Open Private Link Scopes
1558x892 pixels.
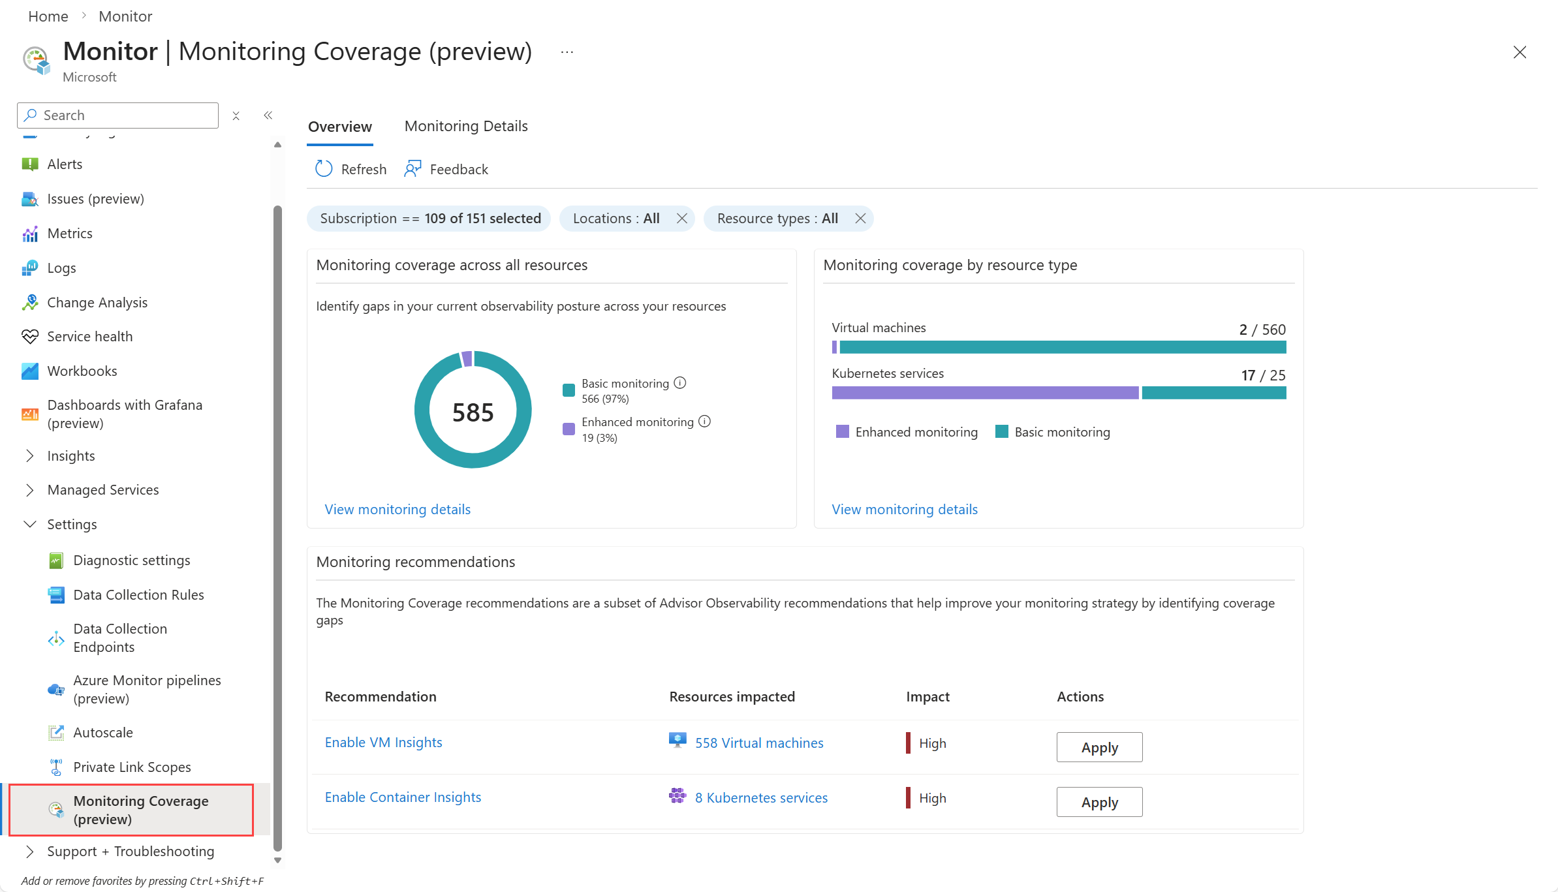pos(132,767)
